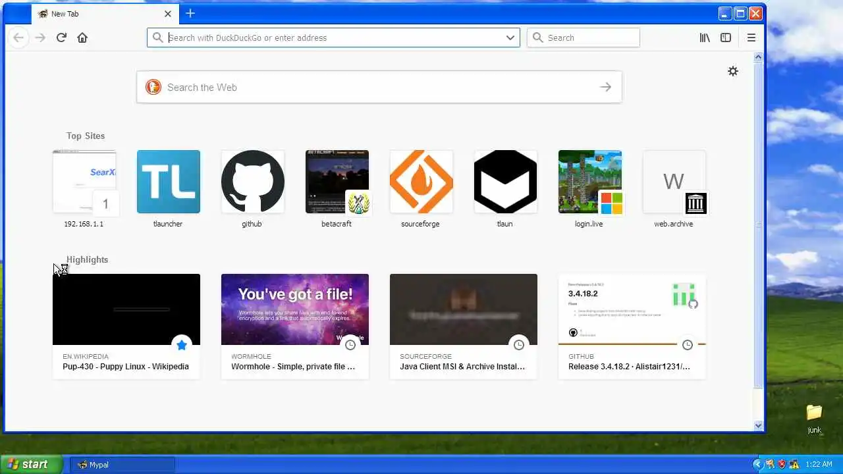Click the history clock on Wormhole card

pos(350,345)
